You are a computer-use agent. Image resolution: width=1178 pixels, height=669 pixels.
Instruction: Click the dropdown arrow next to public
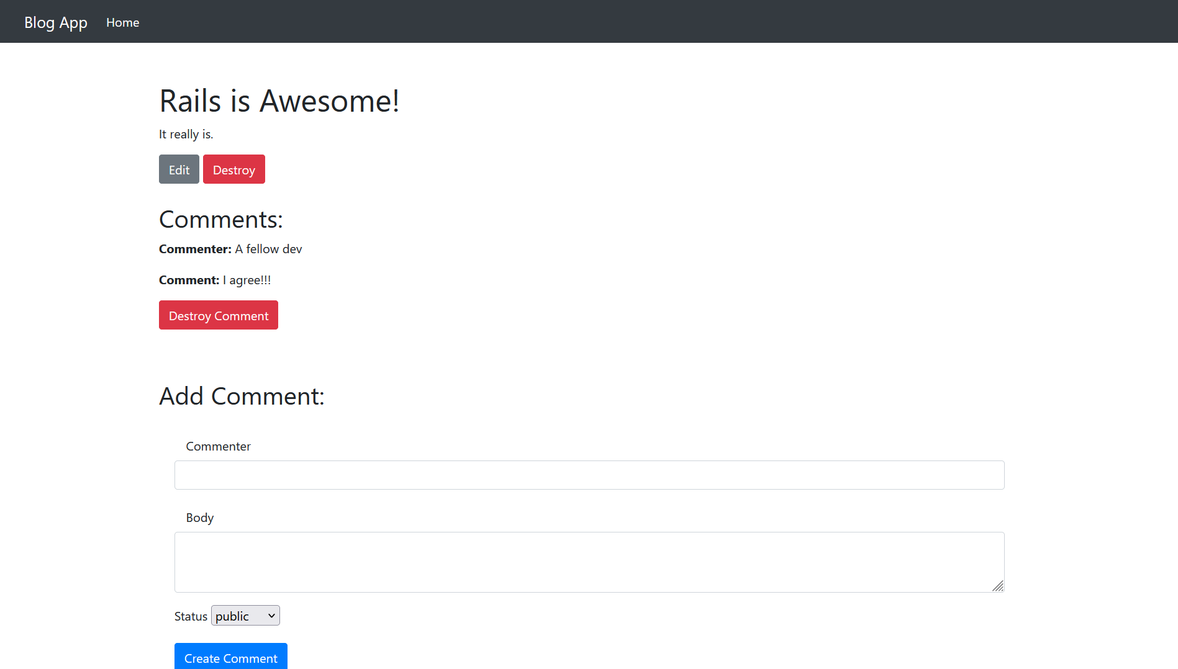271,615
